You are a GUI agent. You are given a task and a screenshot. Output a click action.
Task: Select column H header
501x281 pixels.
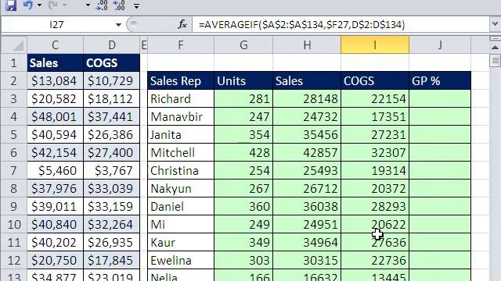pos(307,45)
